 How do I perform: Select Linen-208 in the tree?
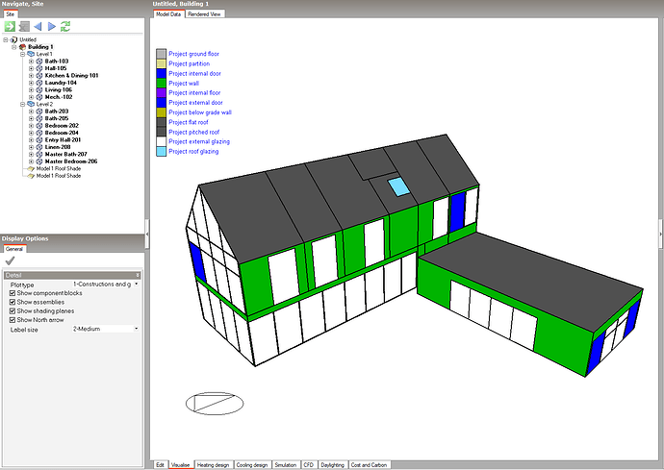(58, 147)
